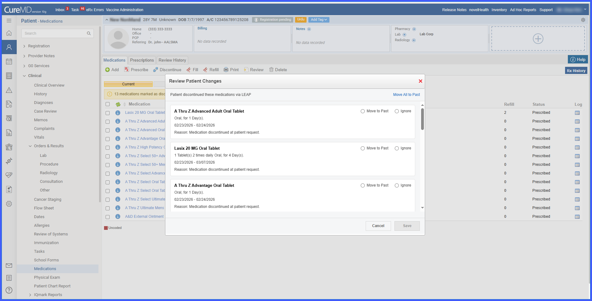Screen dimensions: 592x301
Task: Open the Home icon in left sidebar
Action: point(9,33)
